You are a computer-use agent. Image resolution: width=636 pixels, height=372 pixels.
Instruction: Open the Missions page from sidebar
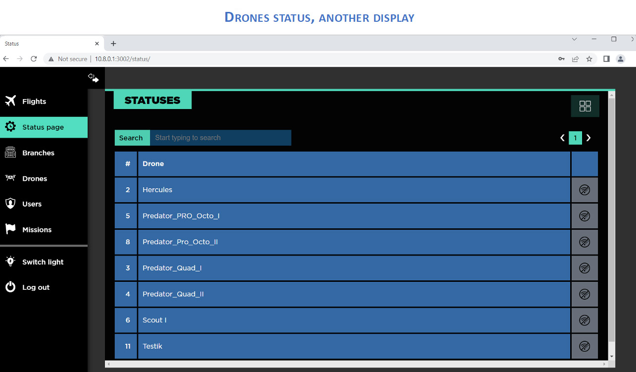coord(37,230)
